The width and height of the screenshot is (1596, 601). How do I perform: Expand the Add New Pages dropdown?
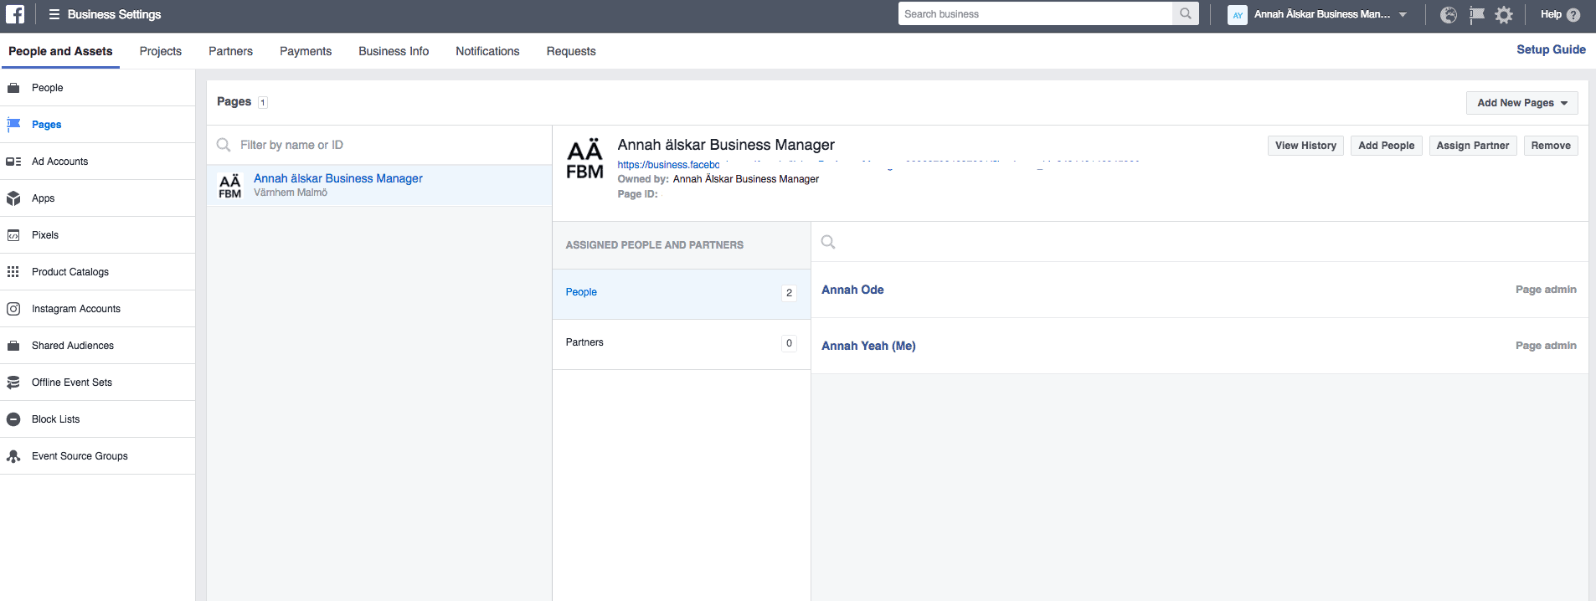[x=1521, y=103]
